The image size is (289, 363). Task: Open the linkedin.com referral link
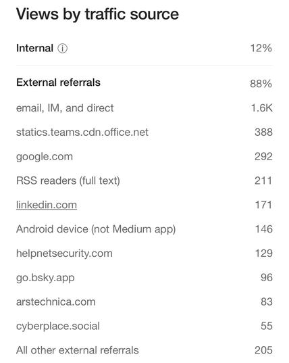(47, 205)
